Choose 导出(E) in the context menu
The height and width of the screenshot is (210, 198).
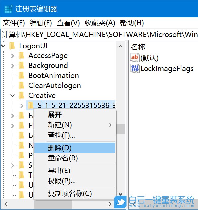click(x=74, y=171)
